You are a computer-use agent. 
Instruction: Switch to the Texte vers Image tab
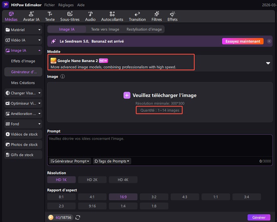pyautogui.click(x=105, y=29)
